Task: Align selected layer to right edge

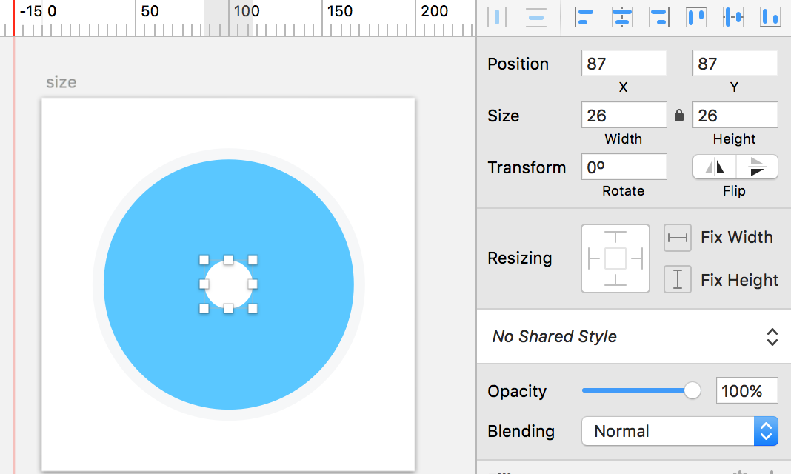Action: pyautogui.click(x=658, y=17)
